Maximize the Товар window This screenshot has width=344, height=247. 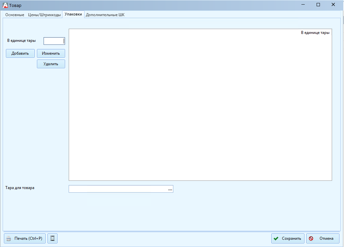318,5
